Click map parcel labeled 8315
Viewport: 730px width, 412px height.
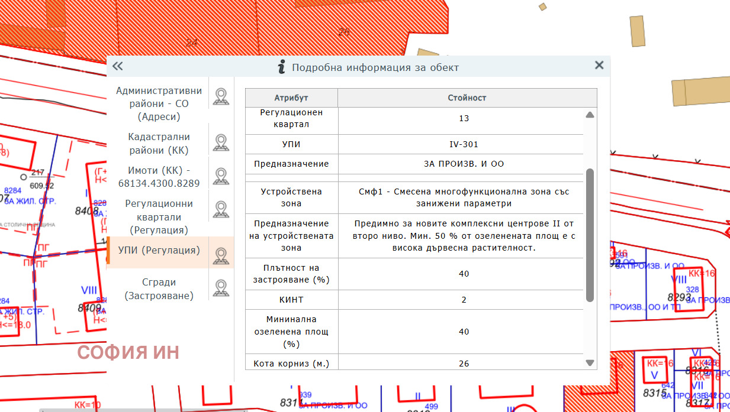pyautogui.click(x=654, y=393)
